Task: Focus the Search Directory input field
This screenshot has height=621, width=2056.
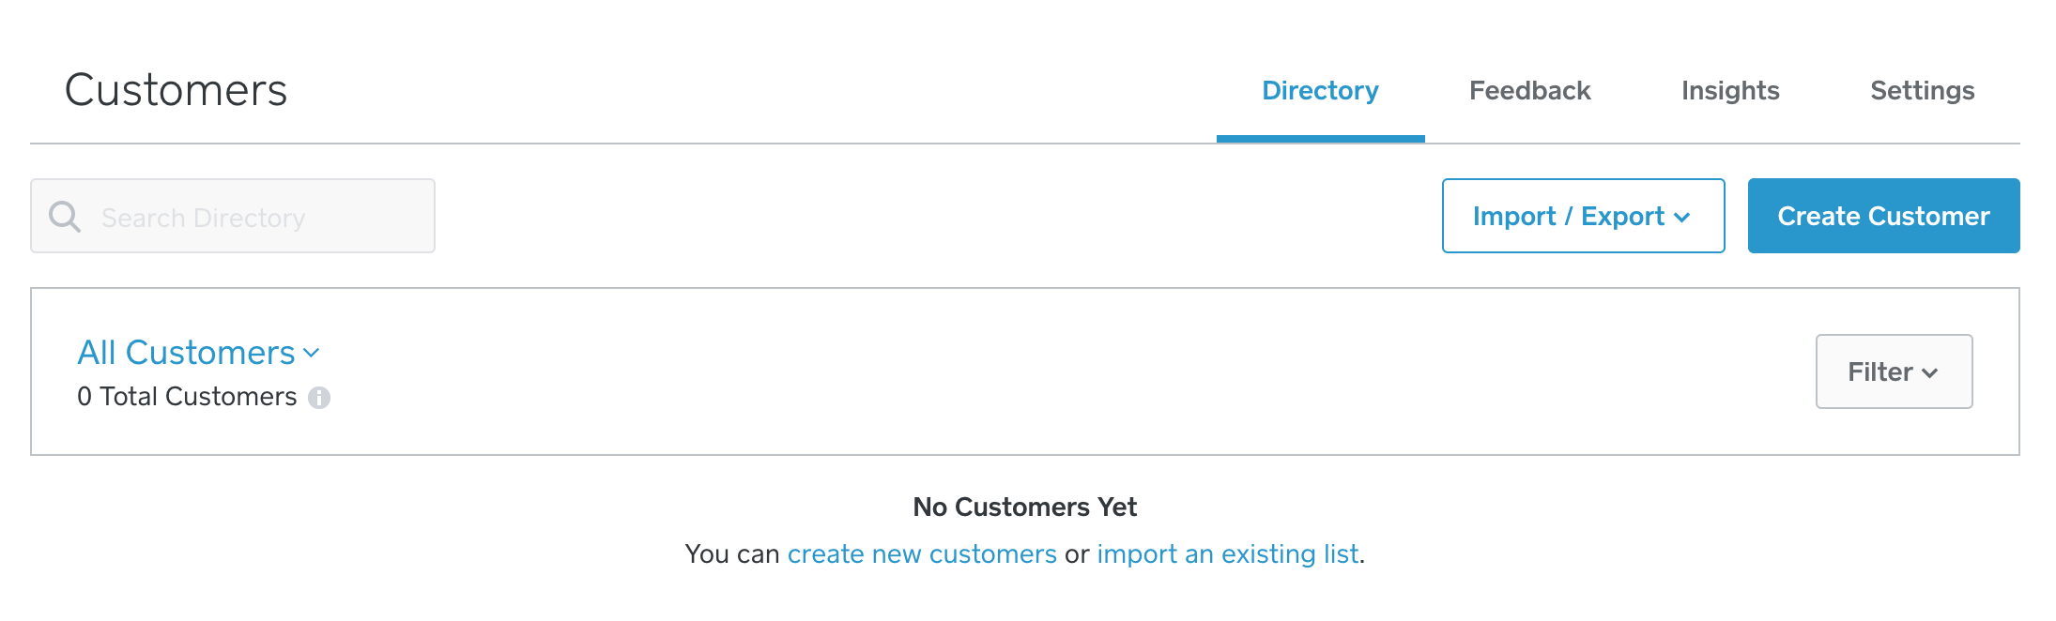Action: point(233,216)
